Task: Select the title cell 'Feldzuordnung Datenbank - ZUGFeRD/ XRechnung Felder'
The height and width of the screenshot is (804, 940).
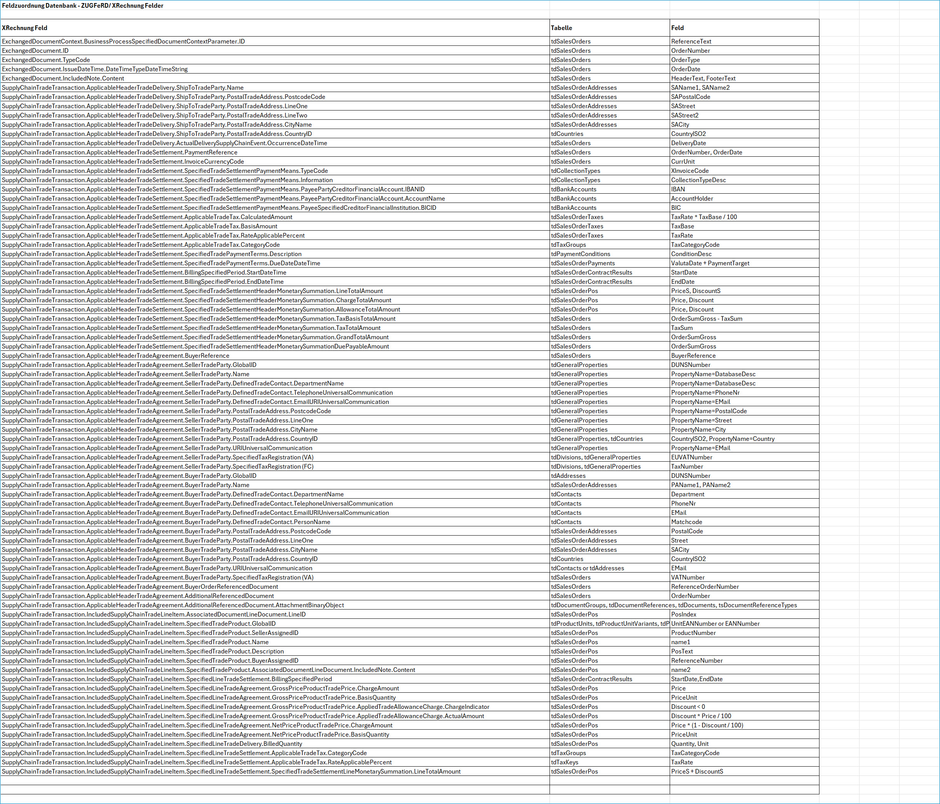Action: point(275,5)
